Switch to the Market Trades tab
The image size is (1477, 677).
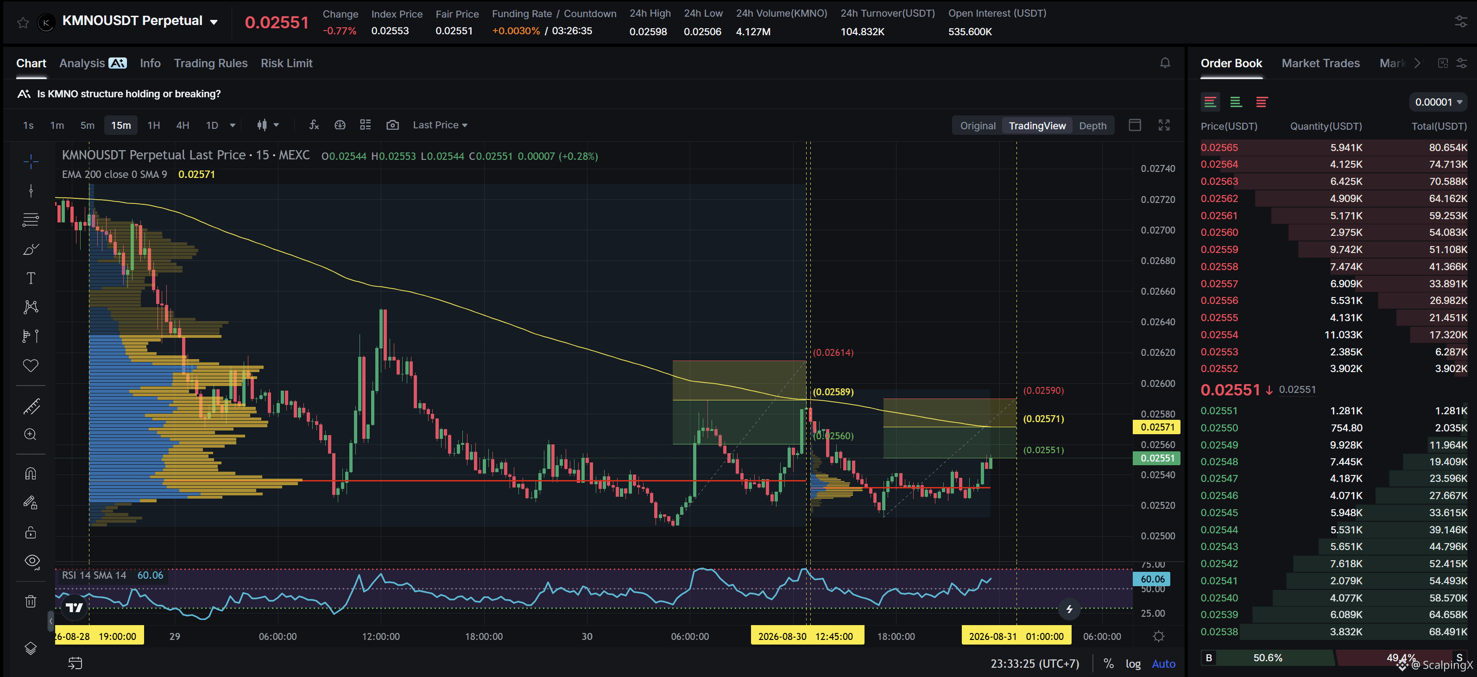point(1320,63)
